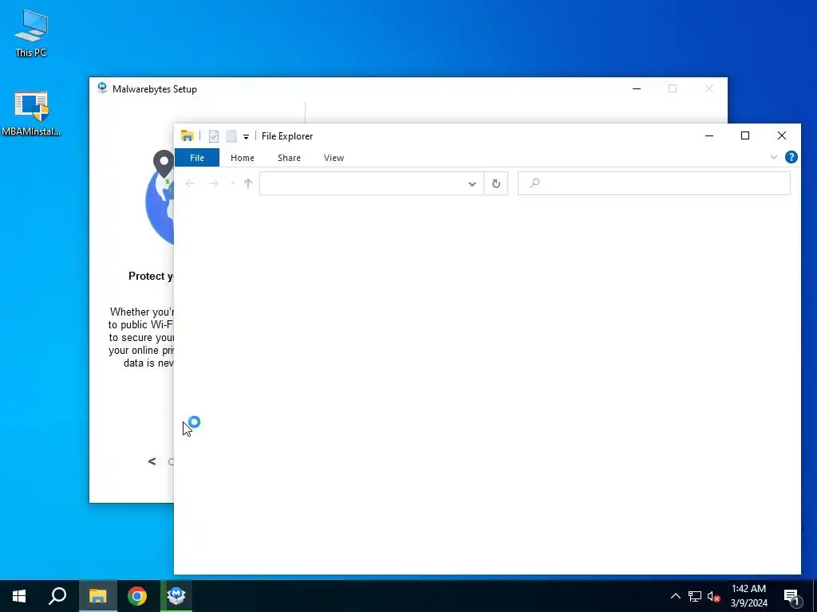This screenshot has width=817, height=612.
Task: Open clock and date flyout
Action: [748, 596]
